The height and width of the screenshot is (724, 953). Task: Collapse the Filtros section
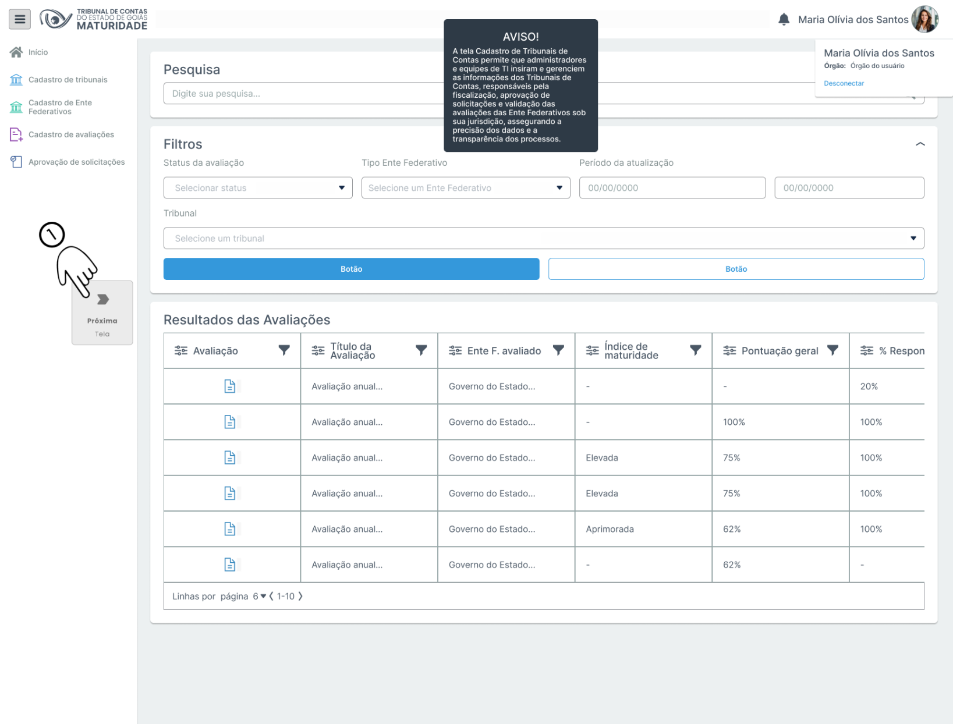920,144
